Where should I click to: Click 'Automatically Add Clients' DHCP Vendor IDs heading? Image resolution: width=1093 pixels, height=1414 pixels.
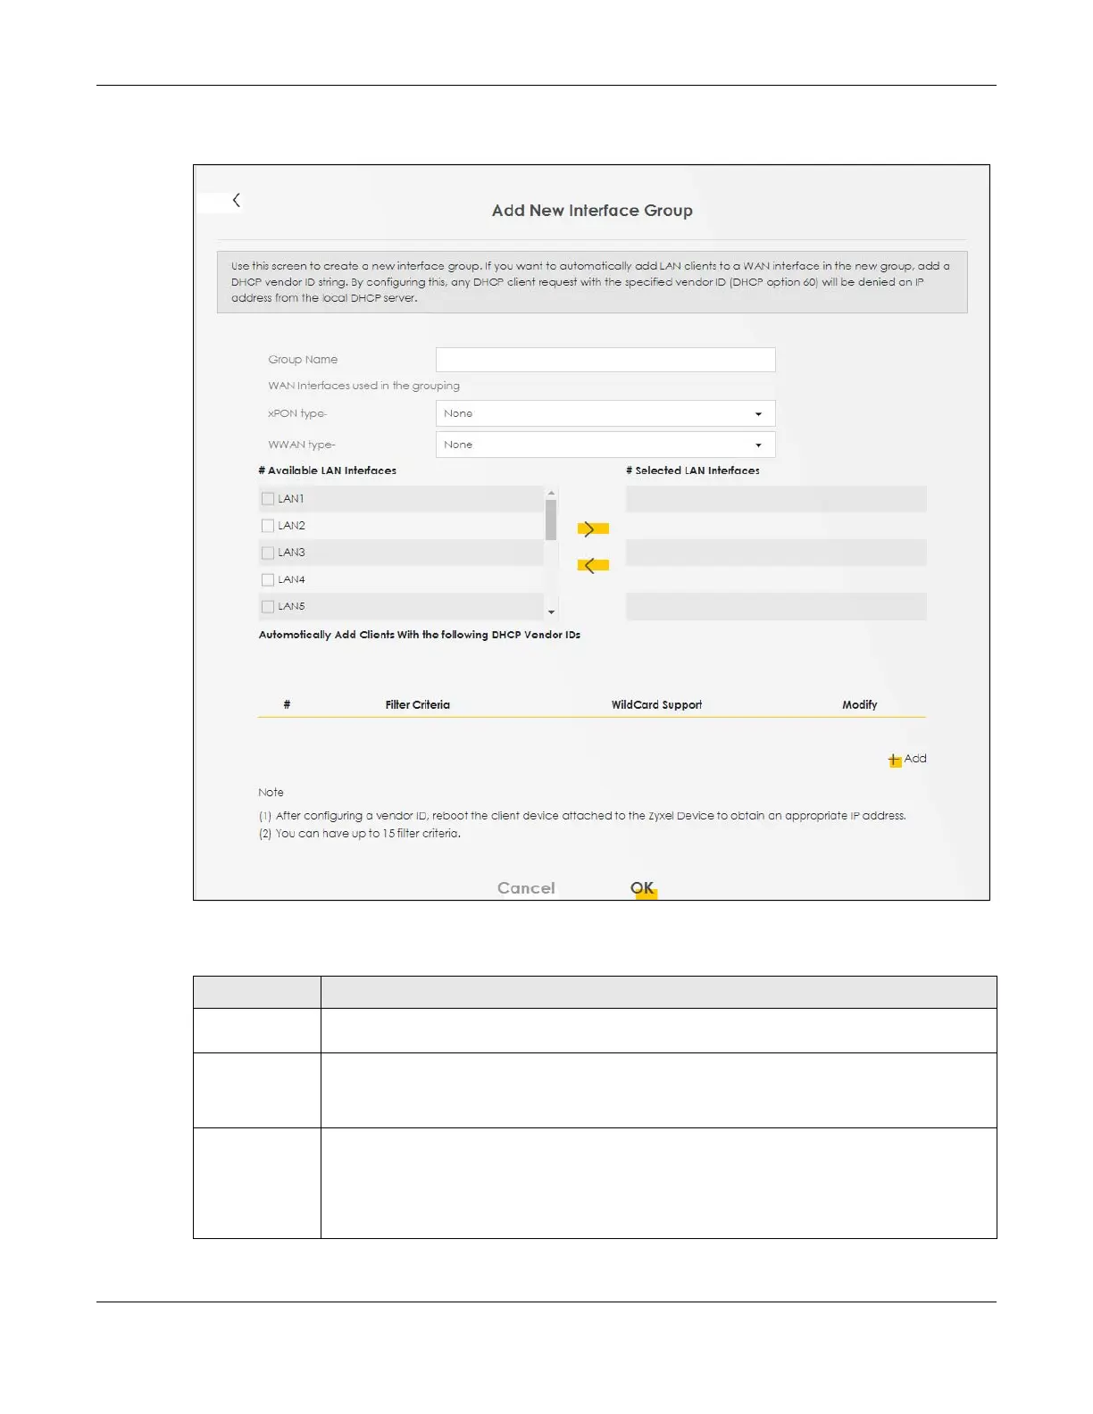point(420,635)
